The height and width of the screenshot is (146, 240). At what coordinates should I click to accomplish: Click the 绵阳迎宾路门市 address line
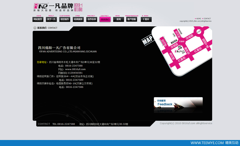coord(65,76)
